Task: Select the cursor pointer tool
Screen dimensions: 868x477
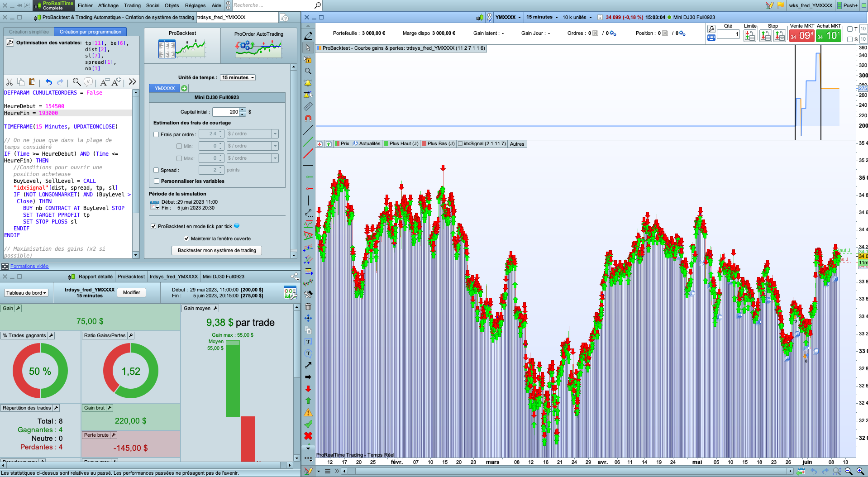Action: pyautogui.click(x=308, y=48)
